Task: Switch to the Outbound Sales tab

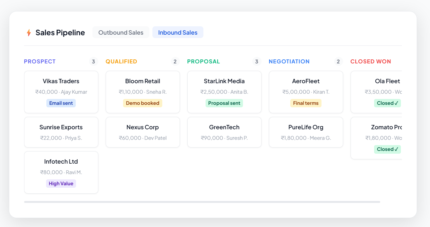Action: (121, 32)
